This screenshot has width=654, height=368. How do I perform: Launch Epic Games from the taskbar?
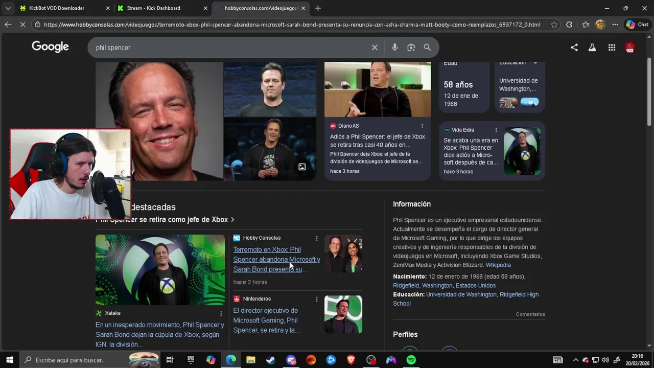coord(191,360)
